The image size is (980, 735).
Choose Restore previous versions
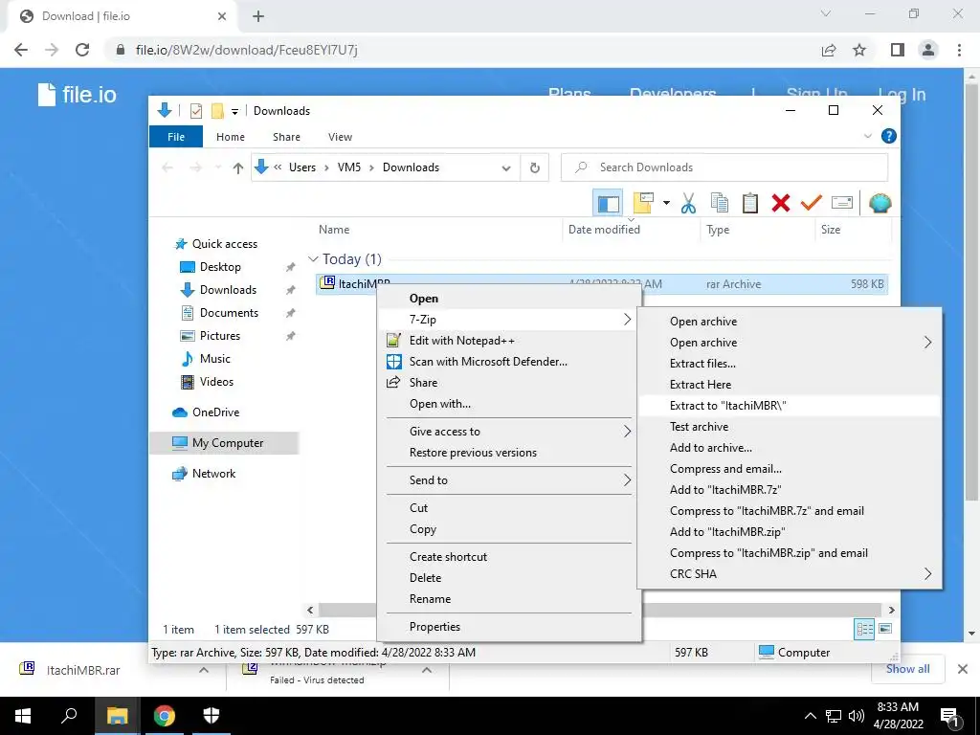507,453
